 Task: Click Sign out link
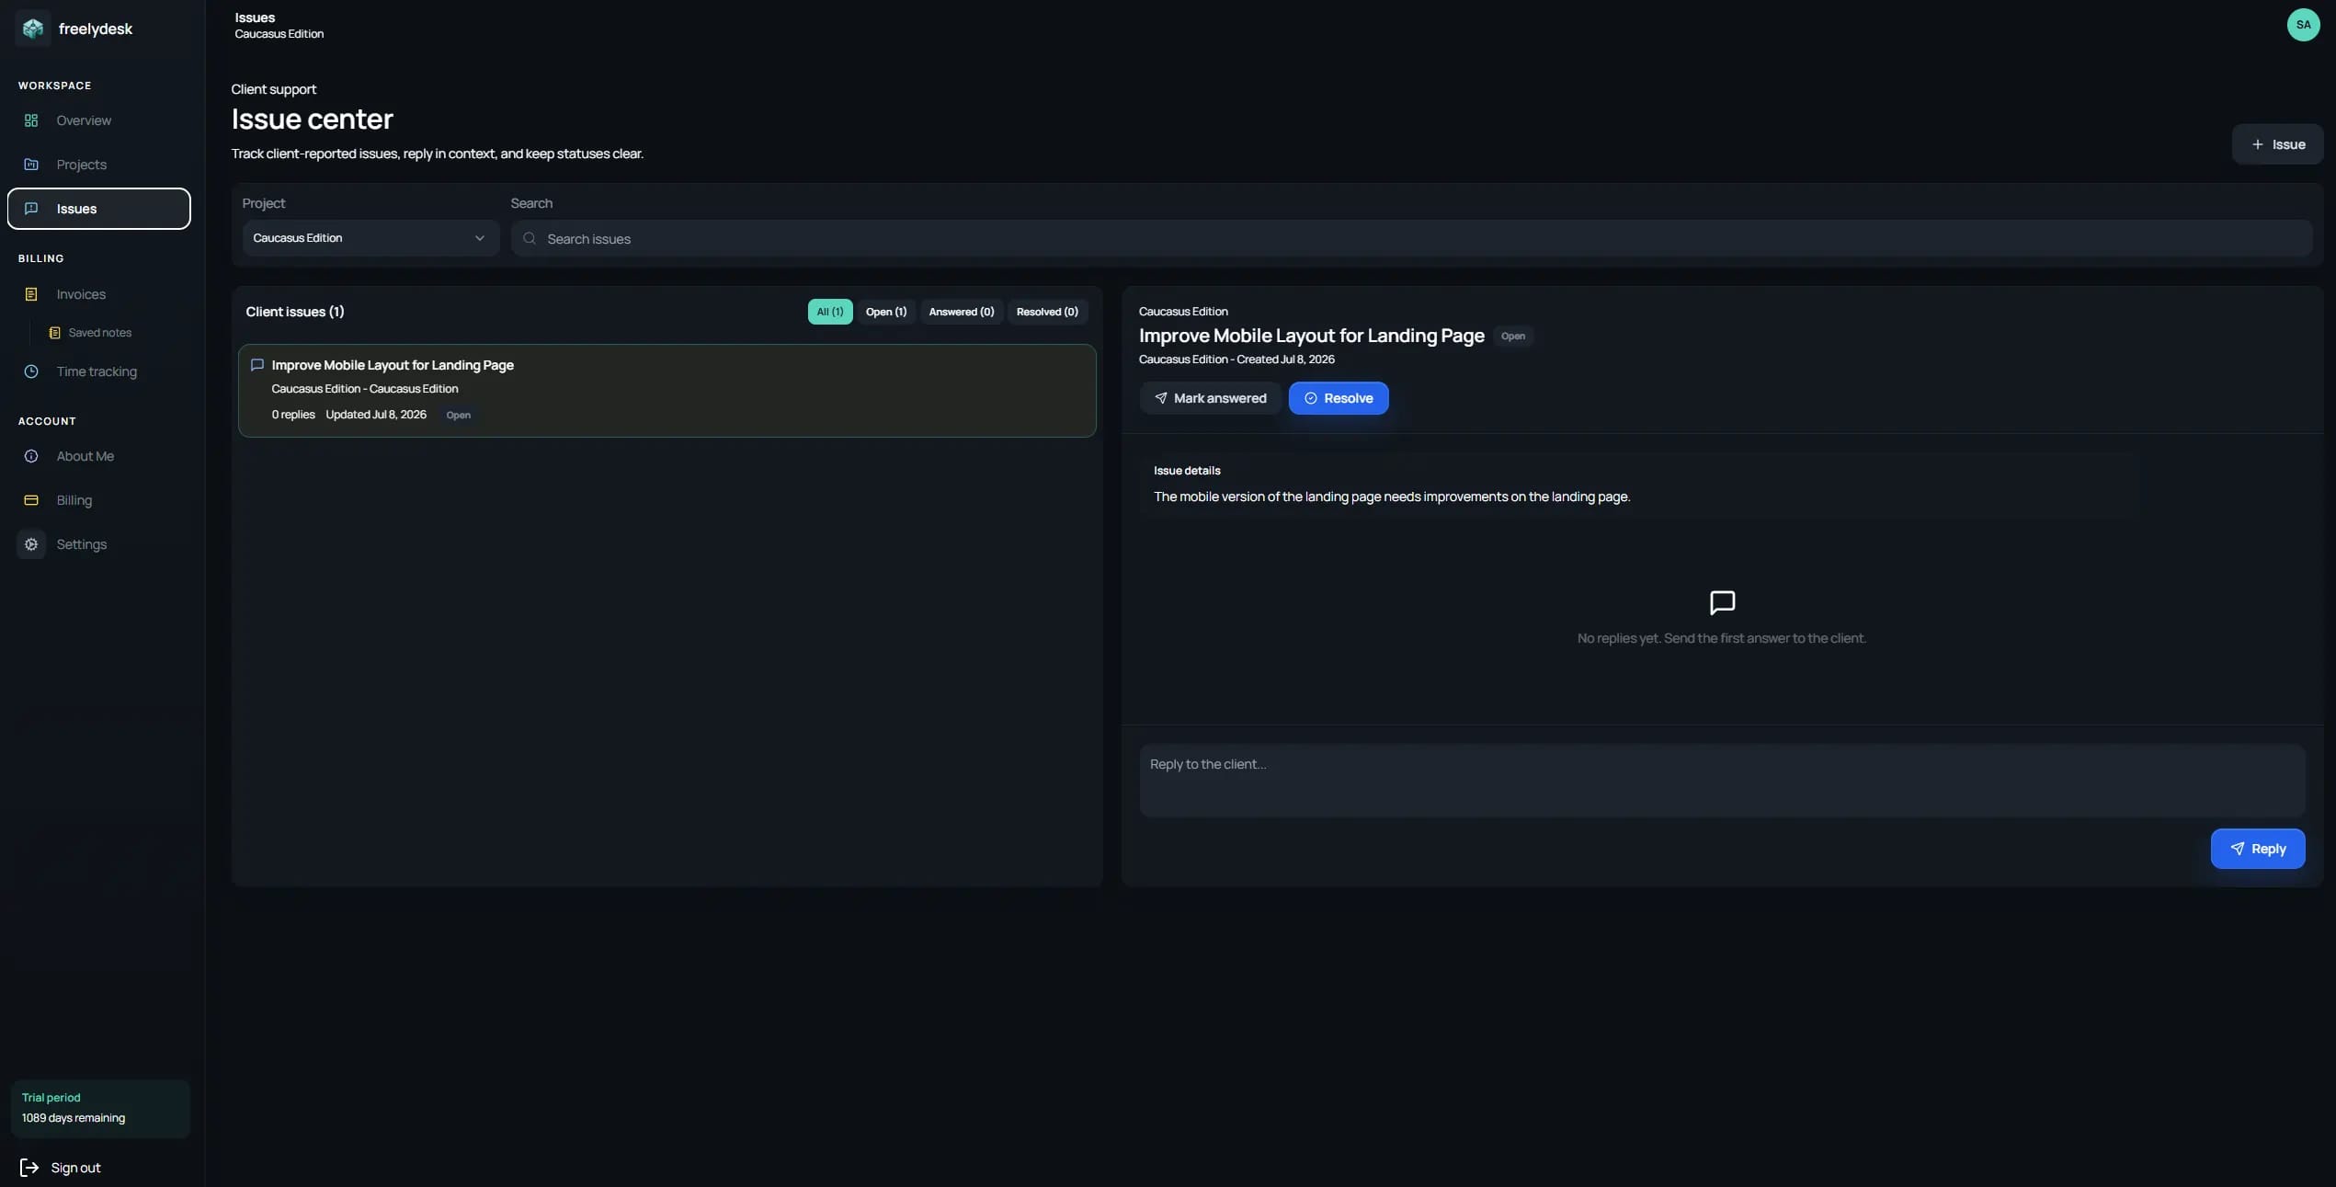coord(75,1168)
